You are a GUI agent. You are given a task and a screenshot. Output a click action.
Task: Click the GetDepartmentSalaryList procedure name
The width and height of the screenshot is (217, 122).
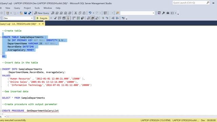click(x=43, y=111)
